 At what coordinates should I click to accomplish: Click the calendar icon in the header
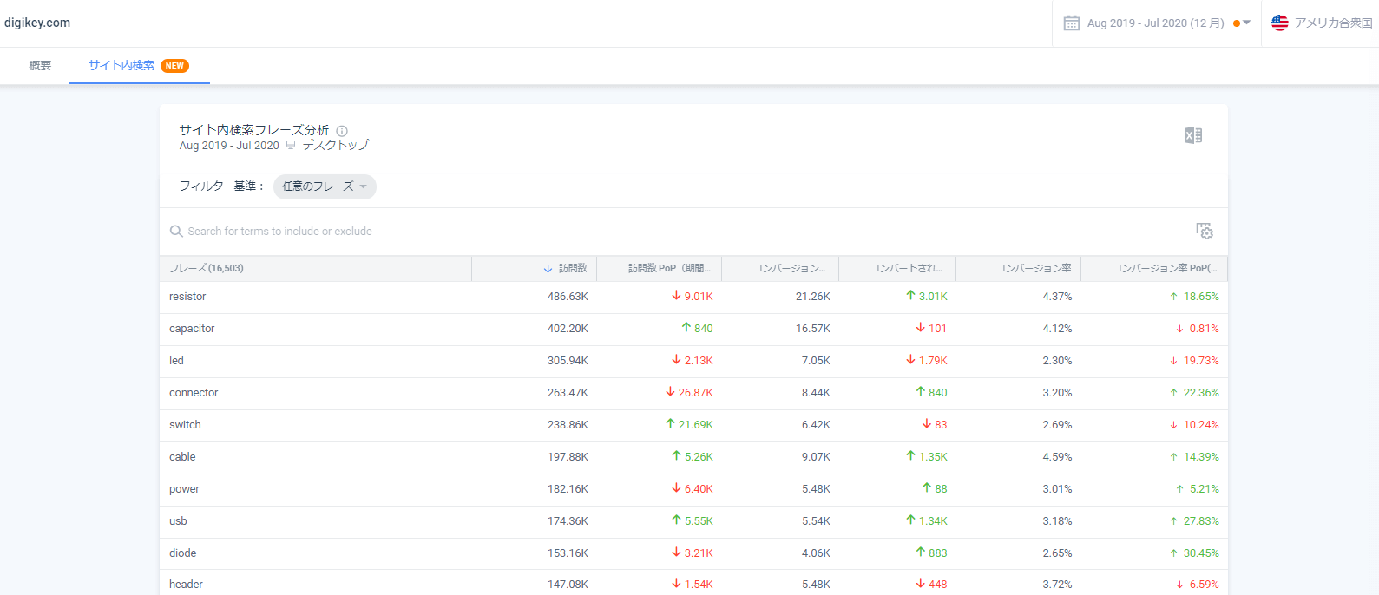tap(1072, 23)
